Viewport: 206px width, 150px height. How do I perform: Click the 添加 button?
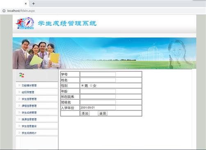pos(85,113)
